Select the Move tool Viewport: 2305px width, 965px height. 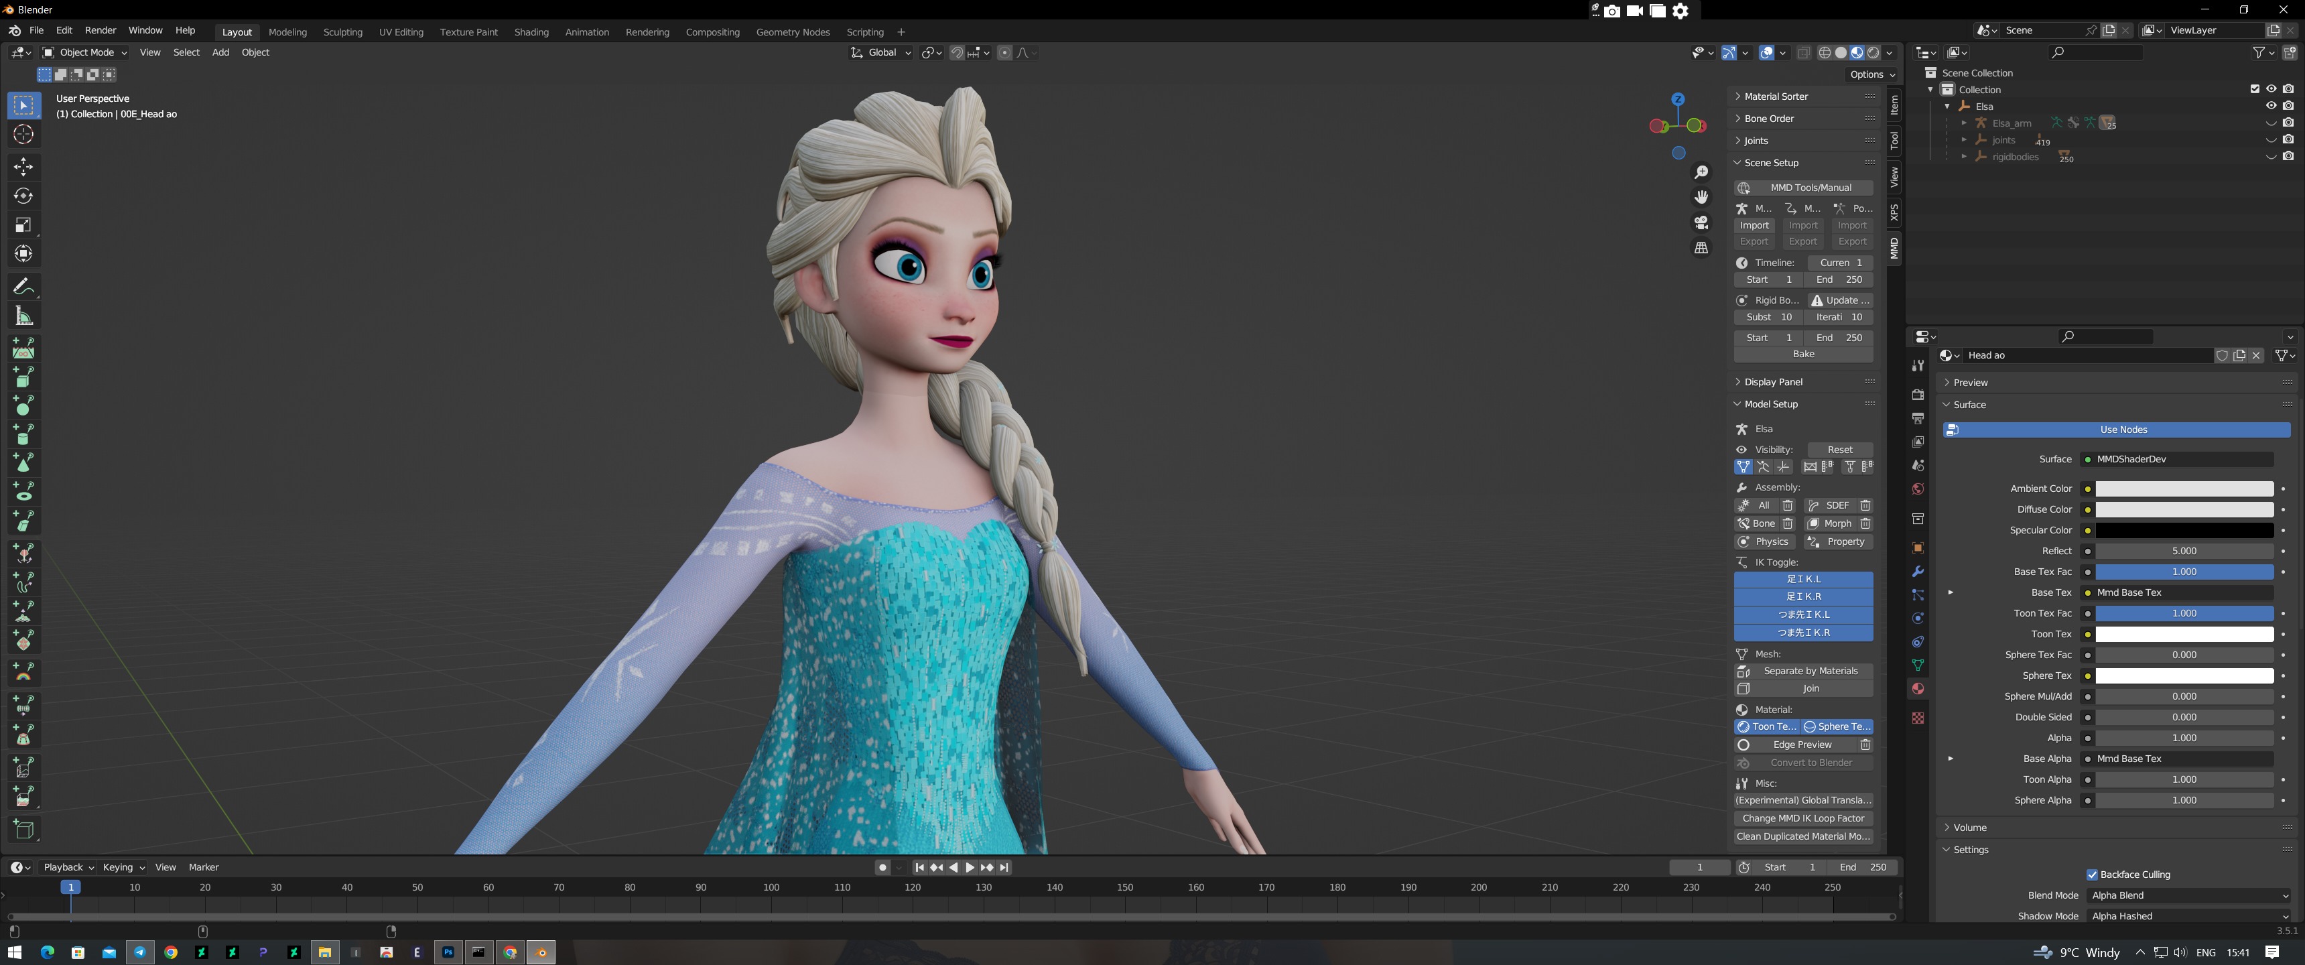point(23,166)
